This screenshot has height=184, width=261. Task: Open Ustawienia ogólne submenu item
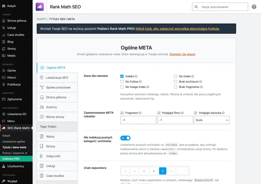click(x=14, y=142)
